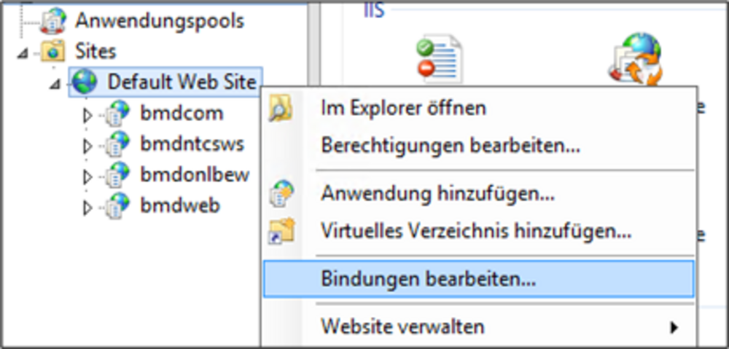The height and width of the screenshot is (349, 729).
Task: Click the bmdcom application icon
Action: (x=117, y=114)
